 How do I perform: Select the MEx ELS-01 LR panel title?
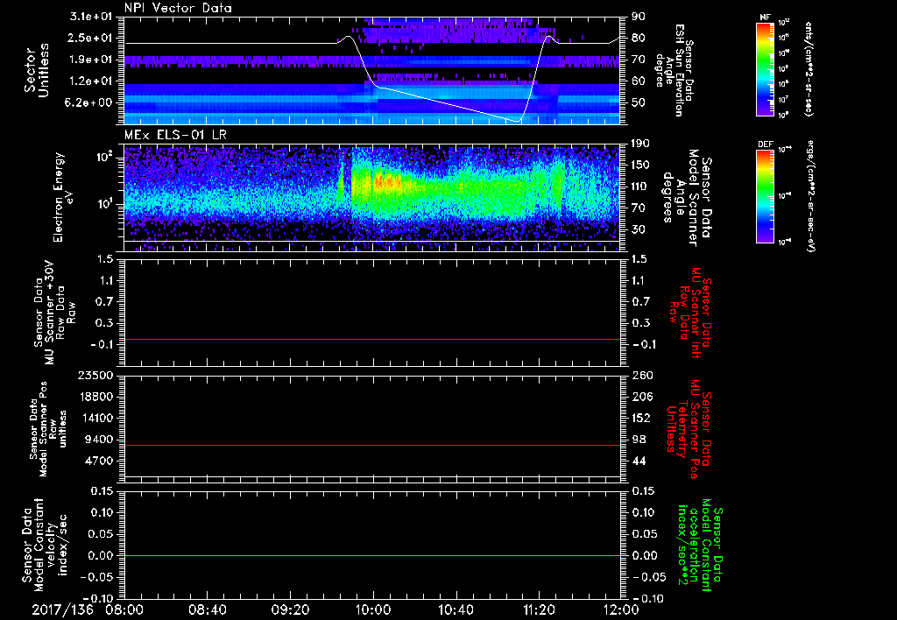175,132
